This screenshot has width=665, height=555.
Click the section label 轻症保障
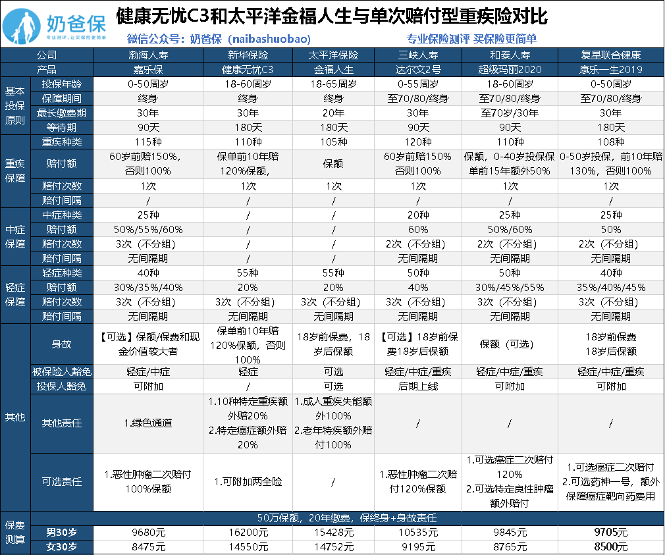[15, 295]
